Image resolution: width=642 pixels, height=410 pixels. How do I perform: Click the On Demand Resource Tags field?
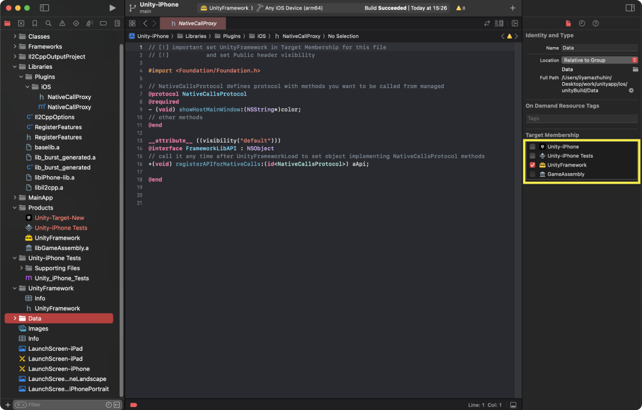coord(582,118)
